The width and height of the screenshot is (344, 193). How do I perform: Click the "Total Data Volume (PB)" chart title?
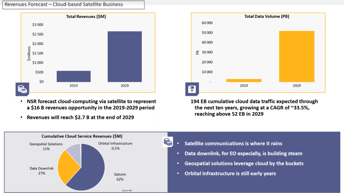click(x=267, y=16)
